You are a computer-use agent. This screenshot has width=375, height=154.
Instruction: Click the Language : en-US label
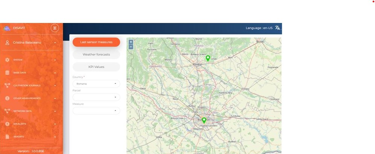pyautogui.click(x=259, y=28)
